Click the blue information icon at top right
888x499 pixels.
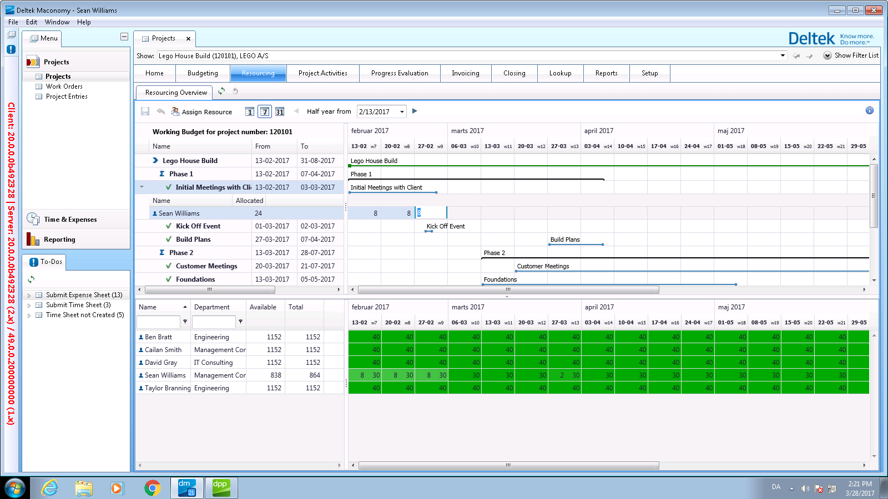point(869,110)
